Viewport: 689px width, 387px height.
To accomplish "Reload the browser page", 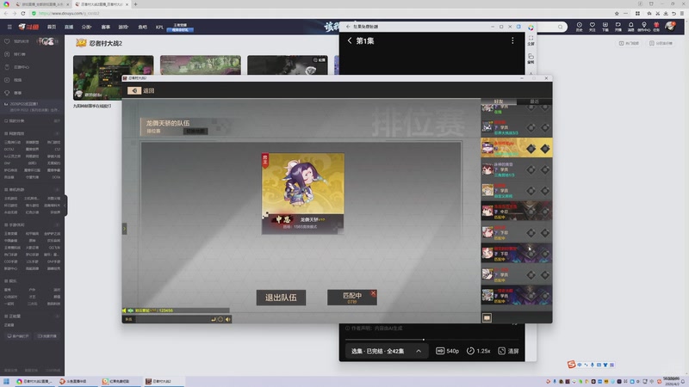I will click(23, 13).
